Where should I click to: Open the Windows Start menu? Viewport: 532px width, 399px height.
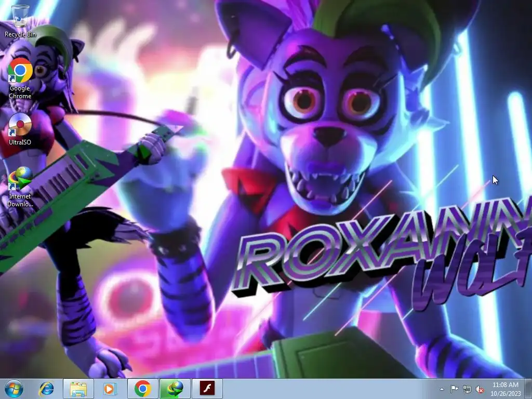tap(14, 389)
